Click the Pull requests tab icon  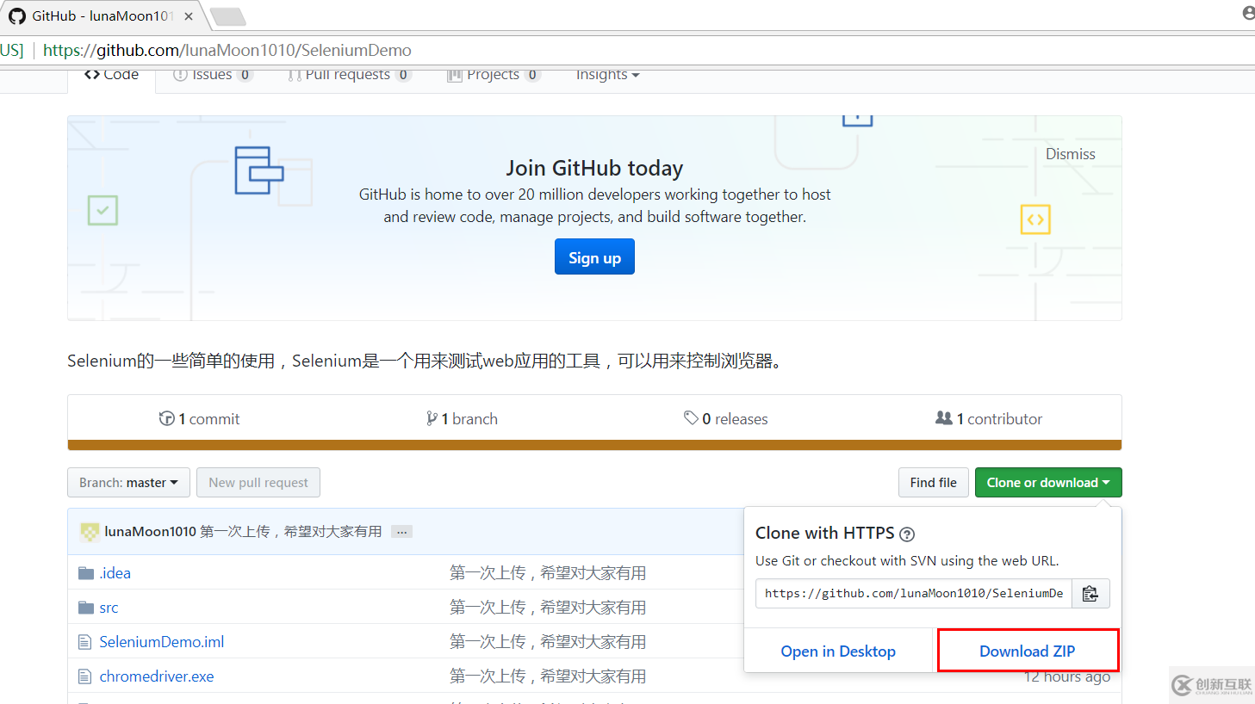point(294,75)
